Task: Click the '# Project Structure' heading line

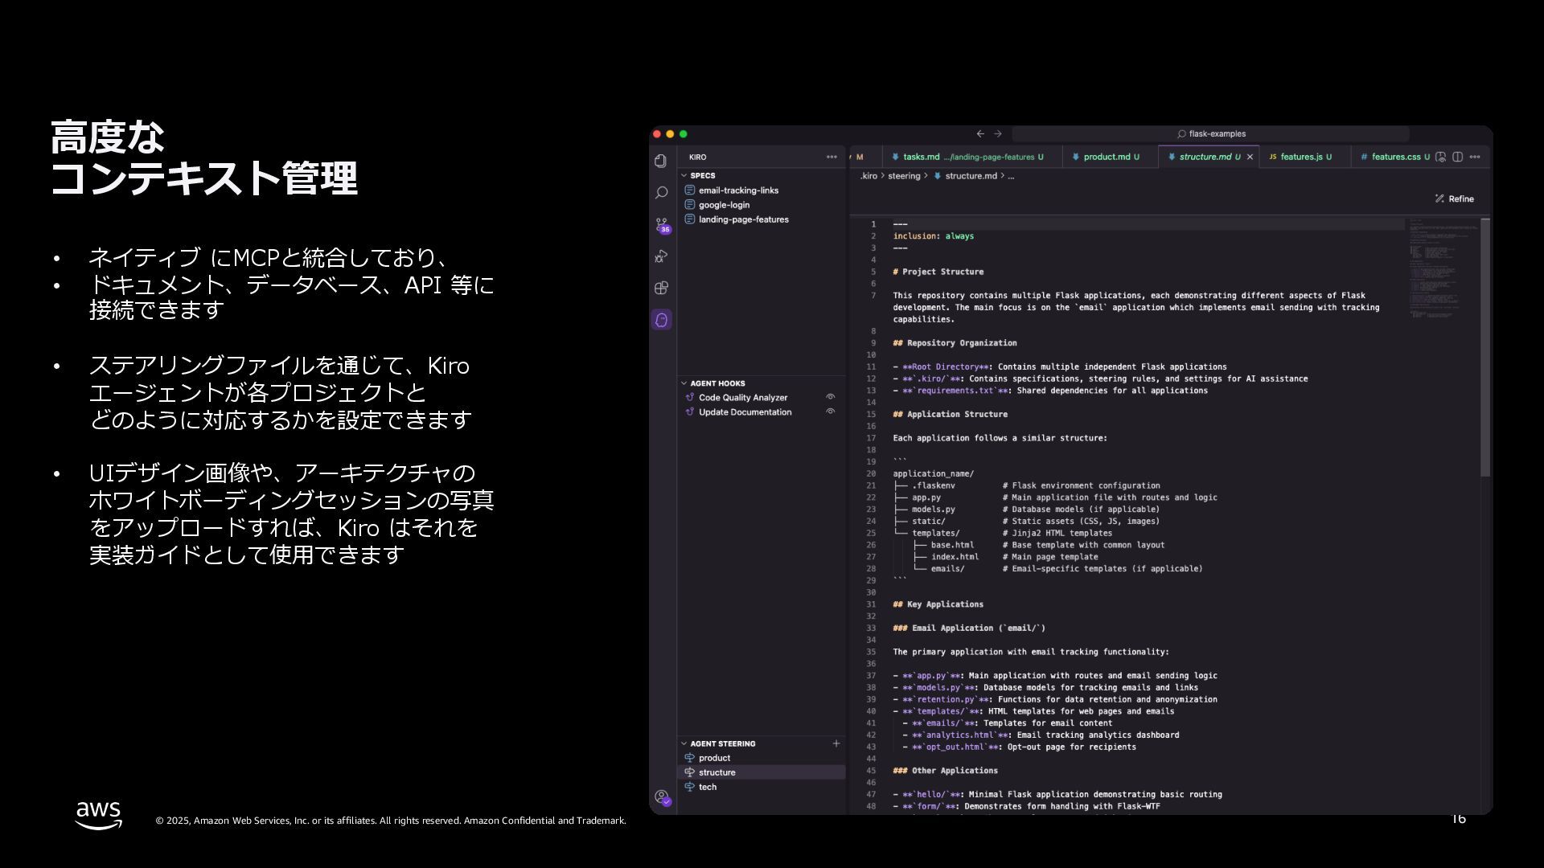Action: tap(938, 272)
